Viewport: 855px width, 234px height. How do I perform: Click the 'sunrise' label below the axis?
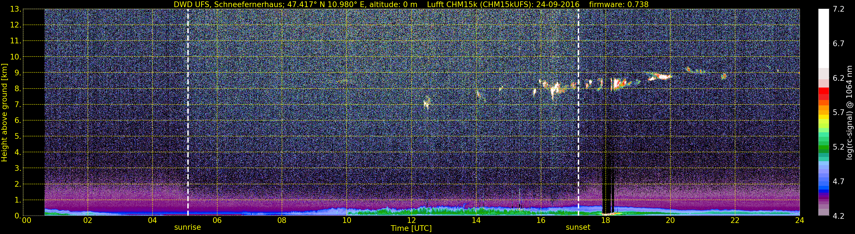(188, 227)
